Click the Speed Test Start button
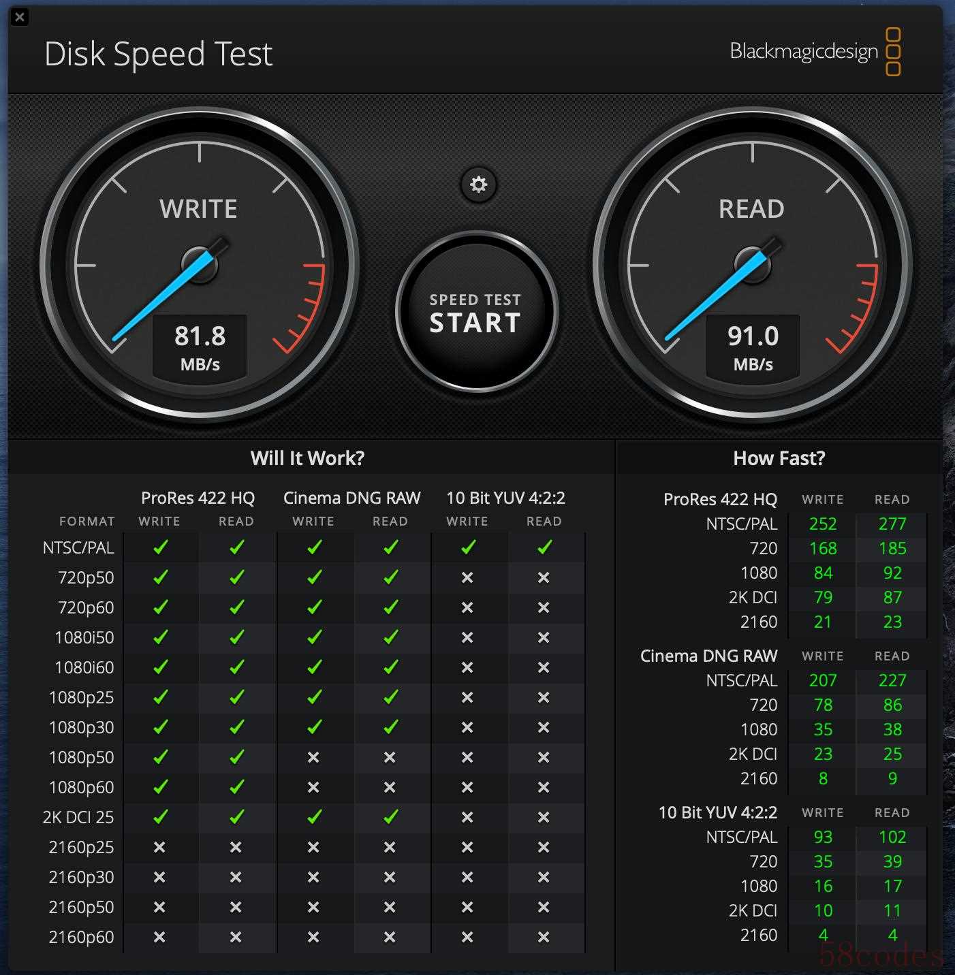Viewport: 955px width, 975px height. (476, 313)
